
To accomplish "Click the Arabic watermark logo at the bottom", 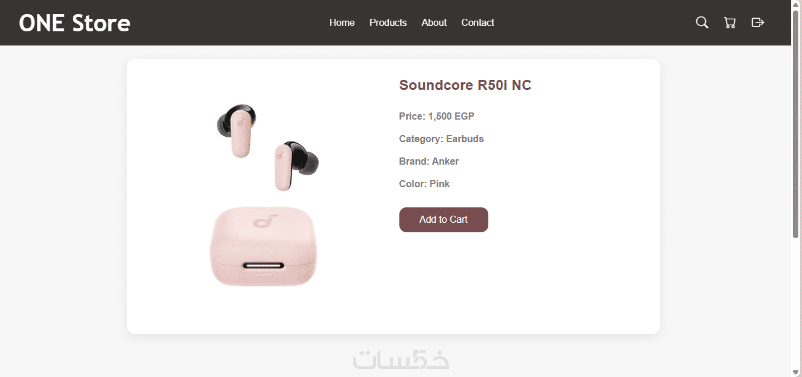I will pos(401,360).
